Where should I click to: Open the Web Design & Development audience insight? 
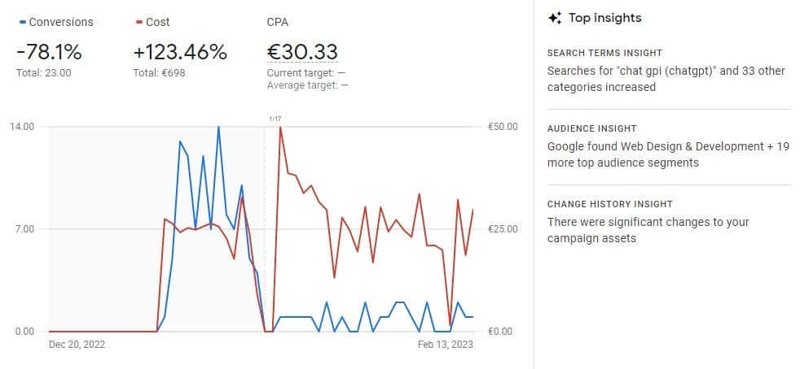coord(668,154)
